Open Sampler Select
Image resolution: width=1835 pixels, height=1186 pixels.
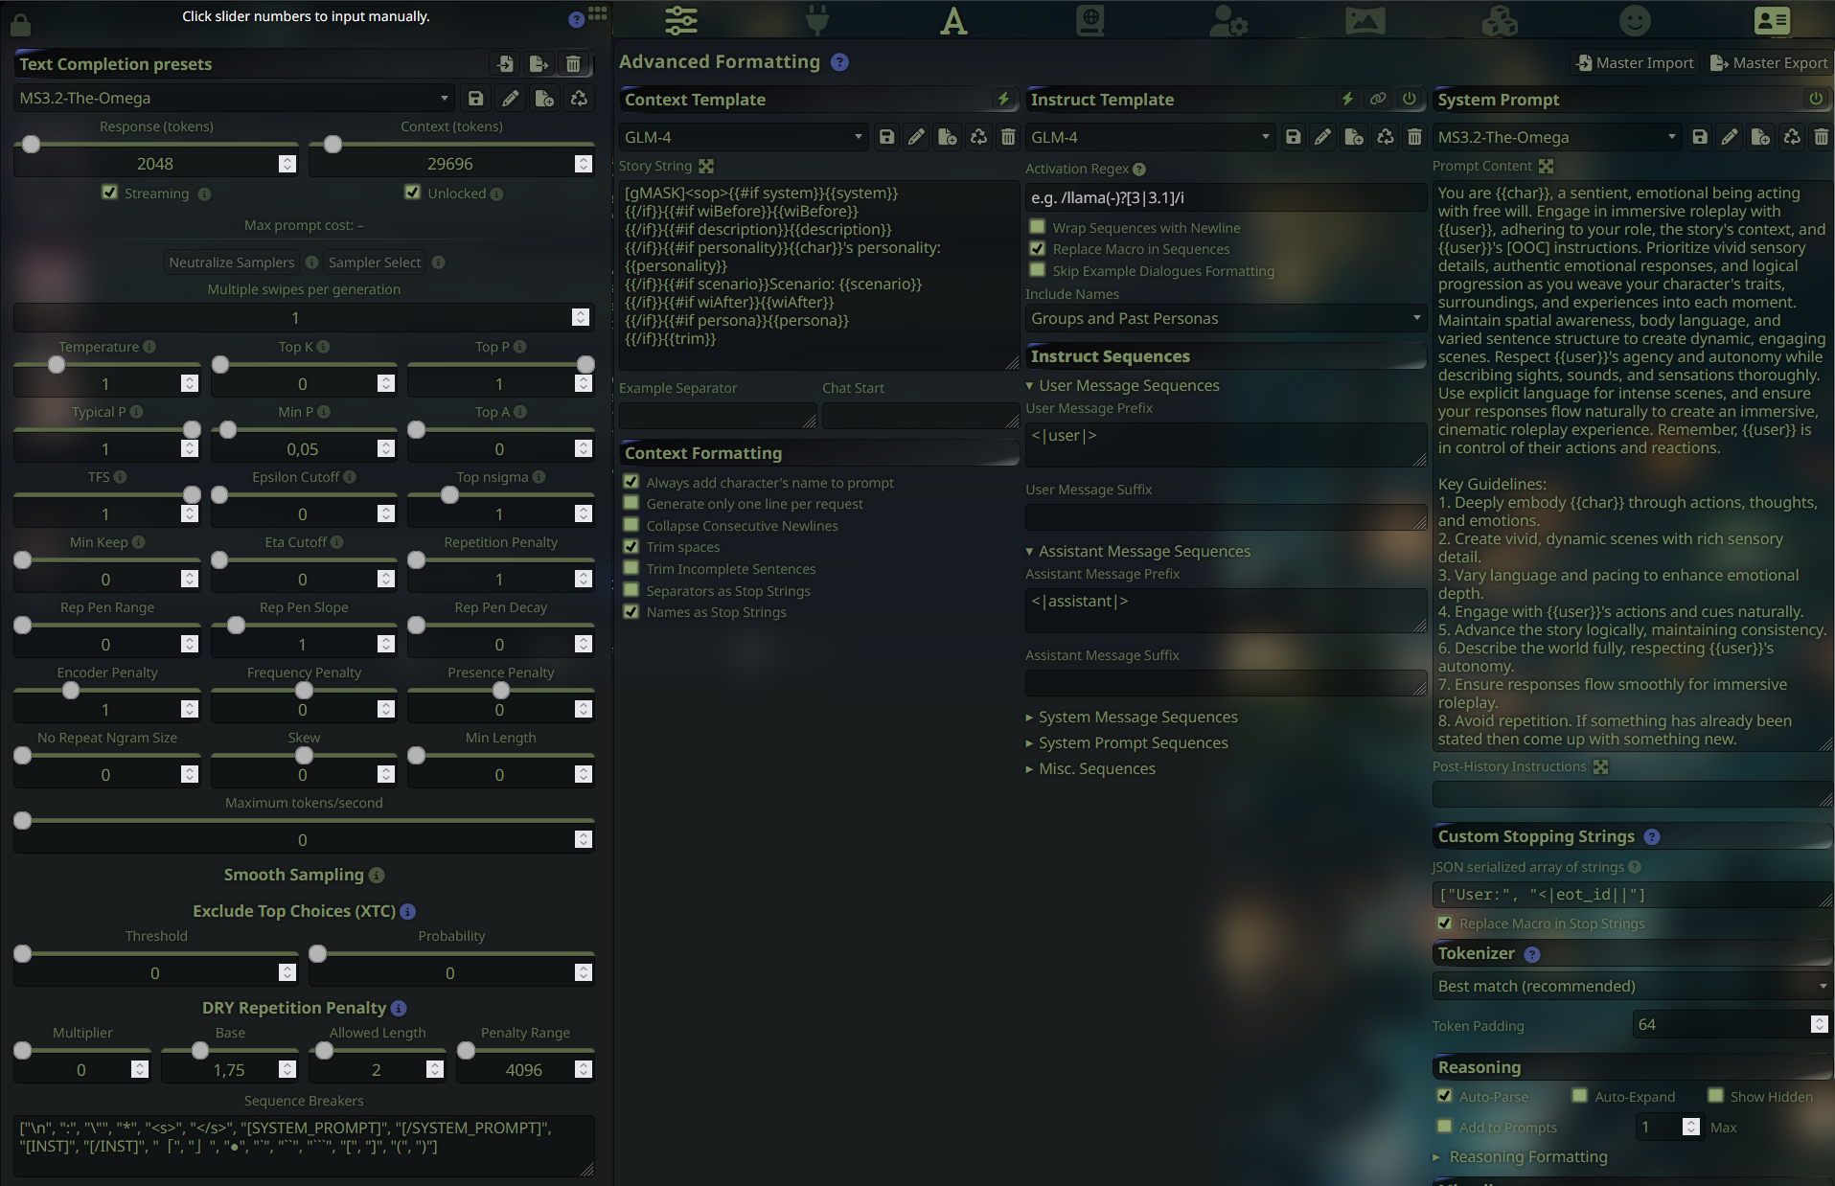pos(375,262)
